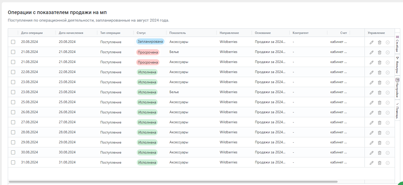Edit the 20.08.2024 operation with pencil icon

click(372, 42)
